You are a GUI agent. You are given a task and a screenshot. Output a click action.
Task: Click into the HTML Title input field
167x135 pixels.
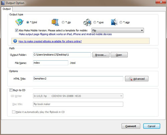[x=78, y=79]
